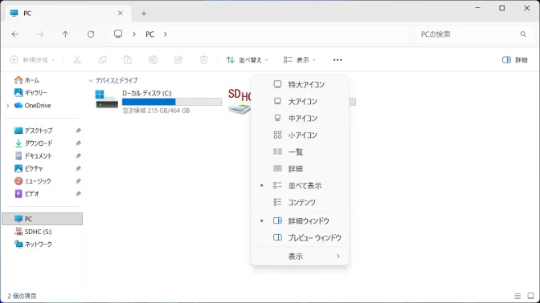Screen dimensions: 540x303
Task: Click pin icon next to ダウンロード
Action: 78,143
